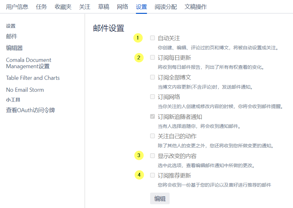Click the 订阅全部博文 label text
Screen dimensions: 293x208
click(x=174, y=77)
